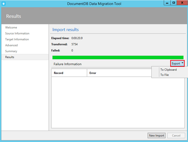
Task: Navigate to the Summary step
Action: point(11,51)
